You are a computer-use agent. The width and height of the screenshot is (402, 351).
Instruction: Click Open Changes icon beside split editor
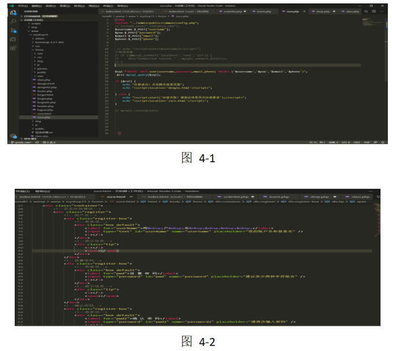[x=366, y=11]
